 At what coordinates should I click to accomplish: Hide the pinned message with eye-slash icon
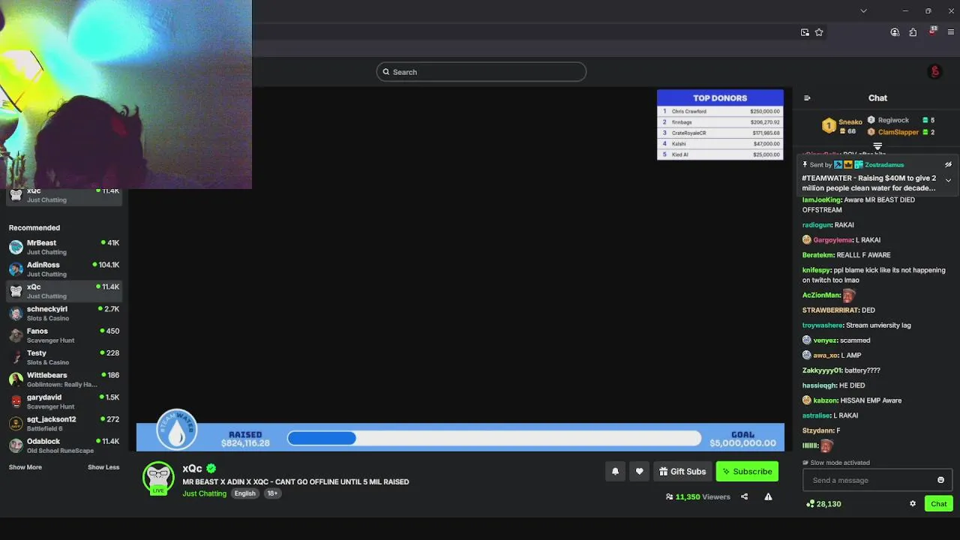click(x=948, y=164)
